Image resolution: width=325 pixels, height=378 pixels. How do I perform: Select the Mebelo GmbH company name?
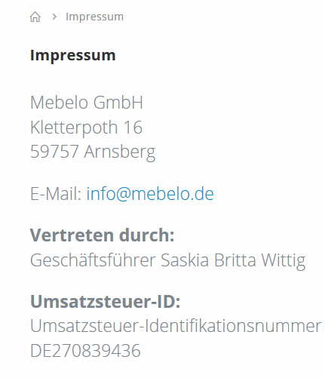click(x=87, y=103)
